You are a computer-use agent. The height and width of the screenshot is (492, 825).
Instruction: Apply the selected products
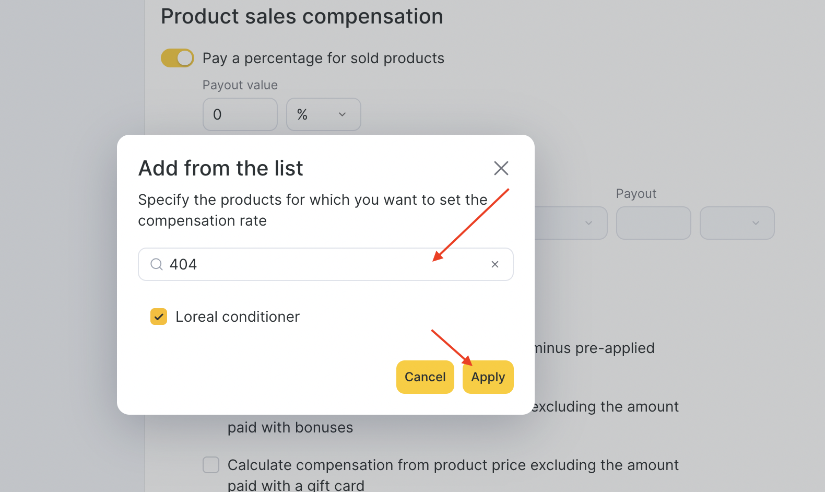point(488,377)
